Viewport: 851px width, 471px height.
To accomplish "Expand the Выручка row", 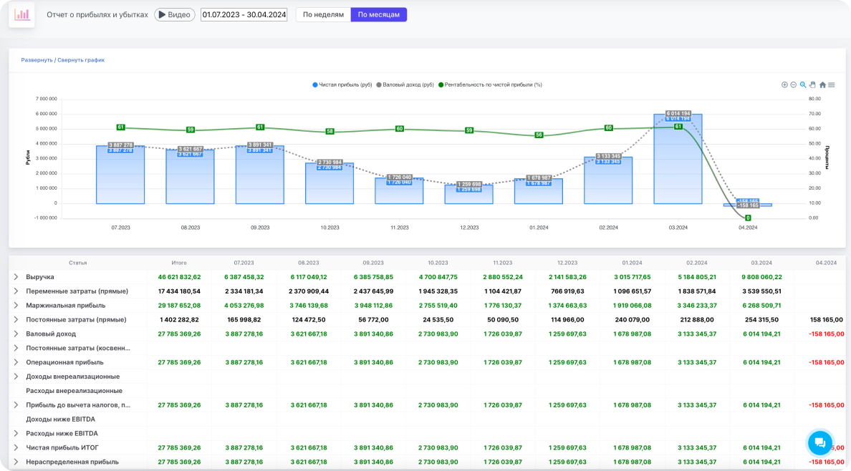I will tap(16, 277).
